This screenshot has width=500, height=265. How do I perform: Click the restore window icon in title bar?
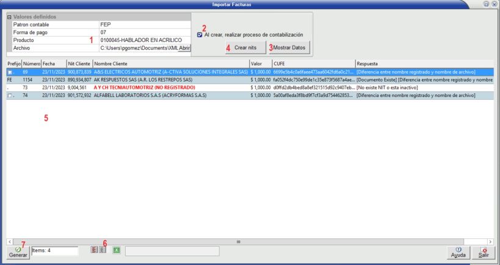[x=485, y=4]
